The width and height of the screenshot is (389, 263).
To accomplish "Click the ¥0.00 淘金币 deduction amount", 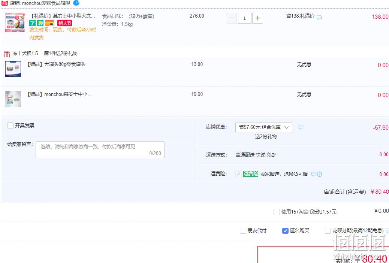I will point(382,211).
